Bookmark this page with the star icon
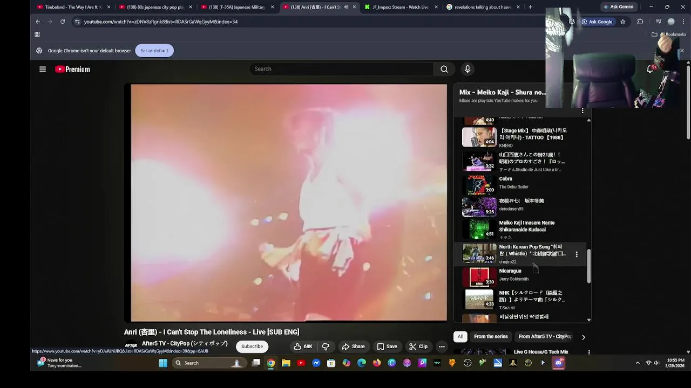This screenshot has width=691, height=388. click(x=623, y=22)
